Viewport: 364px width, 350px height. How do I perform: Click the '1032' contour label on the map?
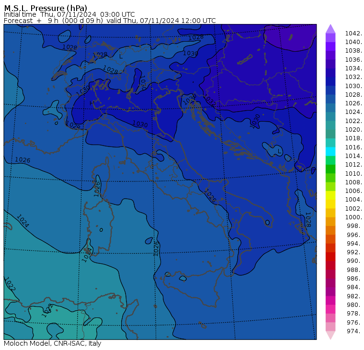tap(211, 101)
